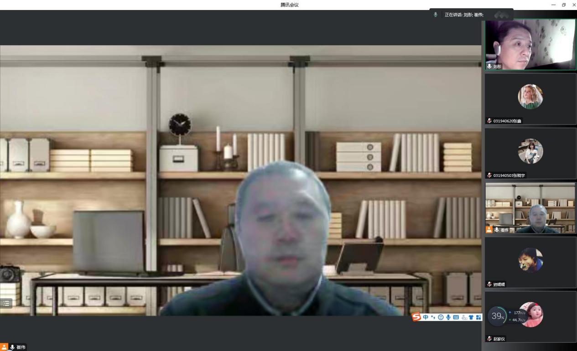Click the list icon on main video's left edge
Screen dimensions: 577x351
(6, 303)
